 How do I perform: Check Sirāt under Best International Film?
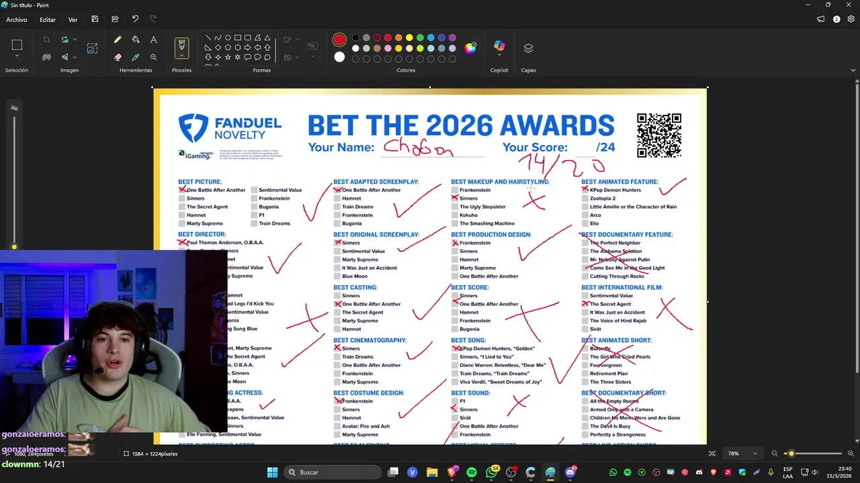(585, 329)
